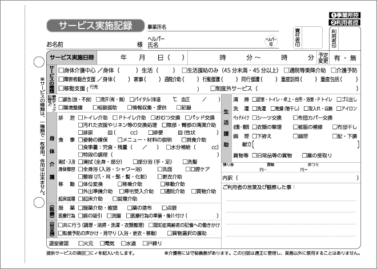Check the 日常品等の買物 checkbox
Screen dimensions: 377x269
point(254,155)
